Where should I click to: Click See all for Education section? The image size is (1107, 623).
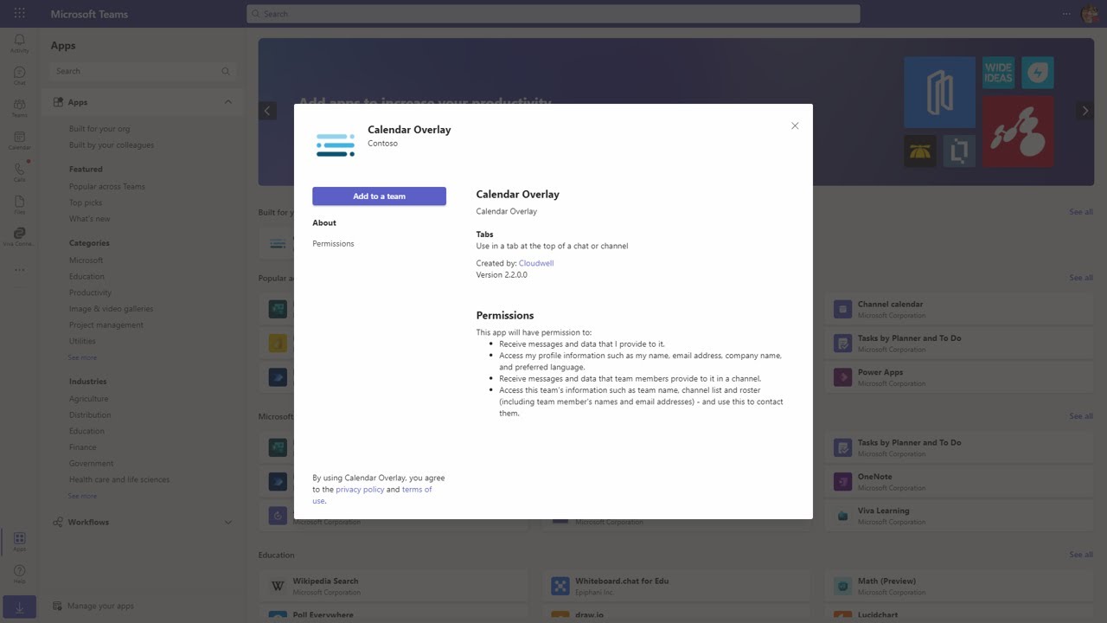click(x=1081, y=555)
